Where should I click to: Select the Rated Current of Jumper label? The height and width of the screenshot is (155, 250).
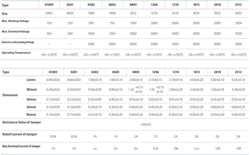pos(20,134)
